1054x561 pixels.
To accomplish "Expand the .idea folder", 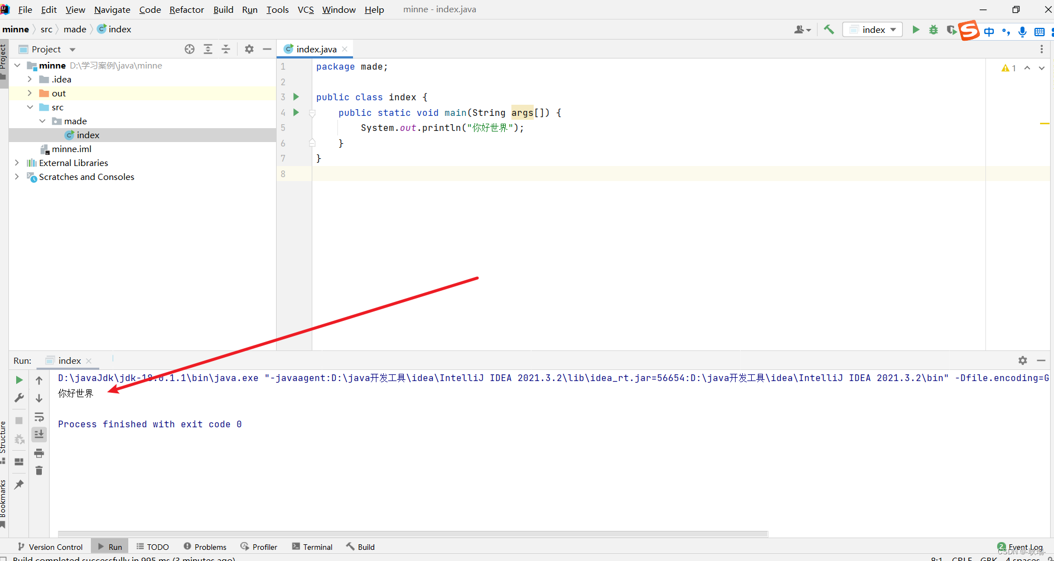I will pyautogui.click(x=30, y=79).
